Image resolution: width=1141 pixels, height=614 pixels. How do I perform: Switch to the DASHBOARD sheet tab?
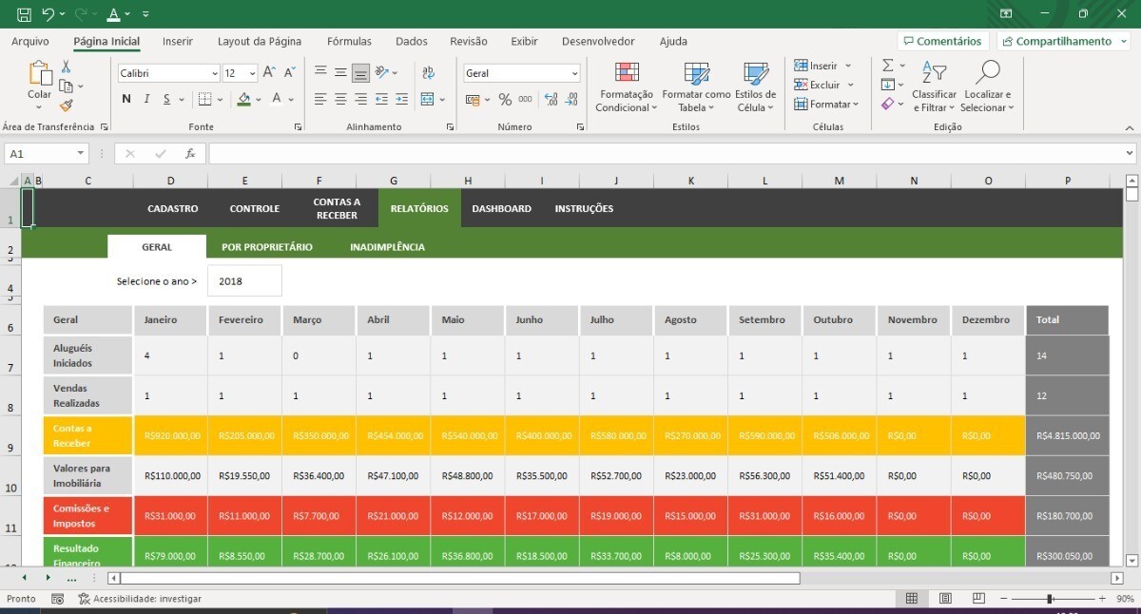click(x=501, y=208)
